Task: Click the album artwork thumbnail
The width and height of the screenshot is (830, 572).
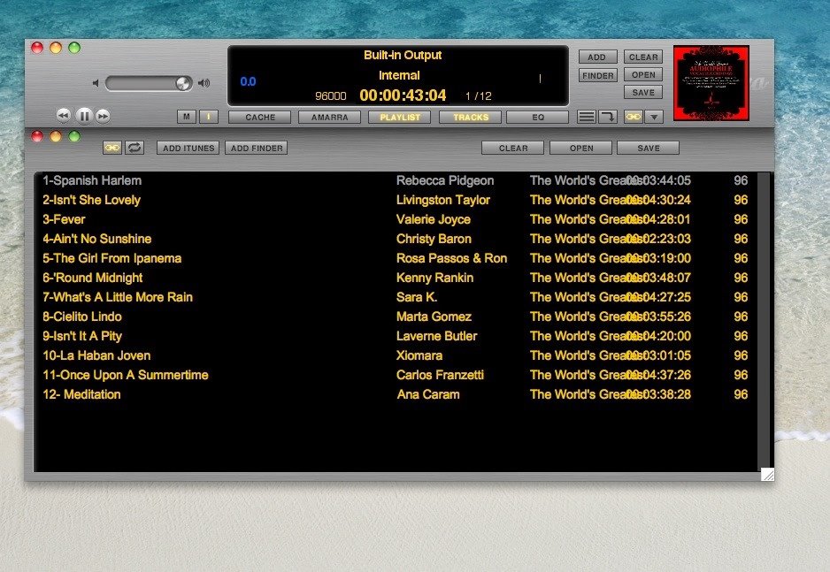Action: point(711,83)
